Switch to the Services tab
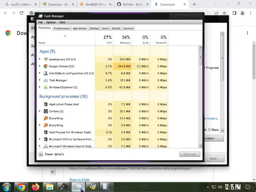The height and width of the screenshot is (192, 256). (x=128, y=28)
